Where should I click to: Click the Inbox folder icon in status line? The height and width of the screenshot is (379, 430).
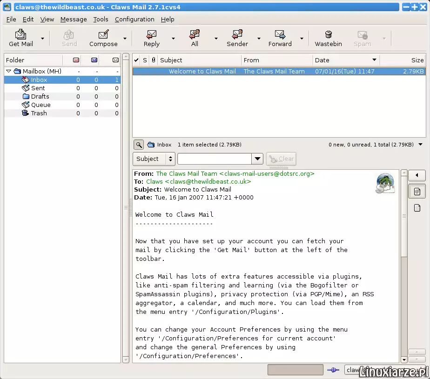point(151,145)
